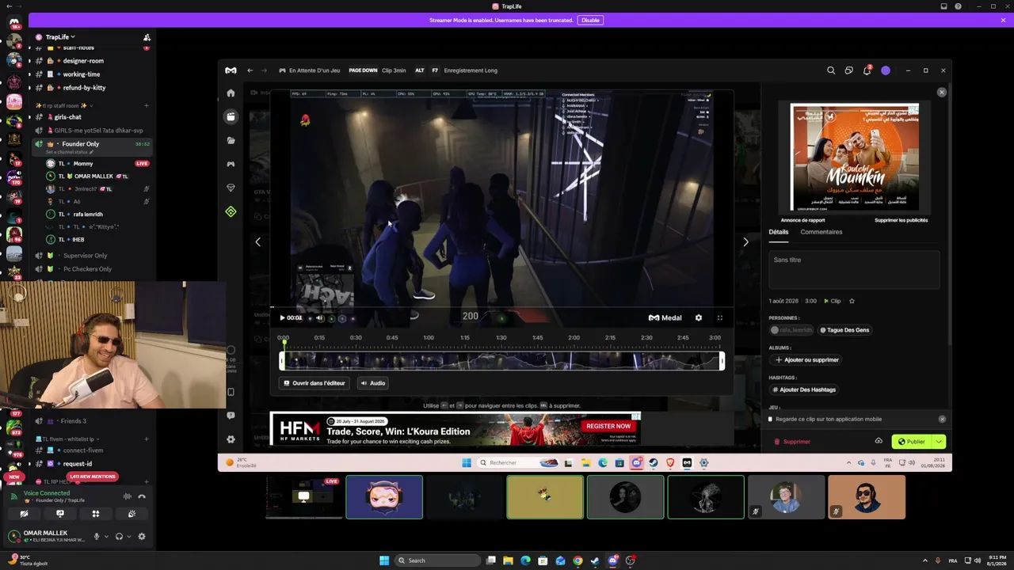Click Ajouter Des Hashtags button
Viewport: 1014px width, 570px height.
coord(804,389)
